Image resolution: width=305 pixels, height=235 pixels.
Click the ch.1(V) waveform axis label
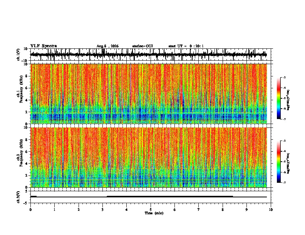click(18, 55)
